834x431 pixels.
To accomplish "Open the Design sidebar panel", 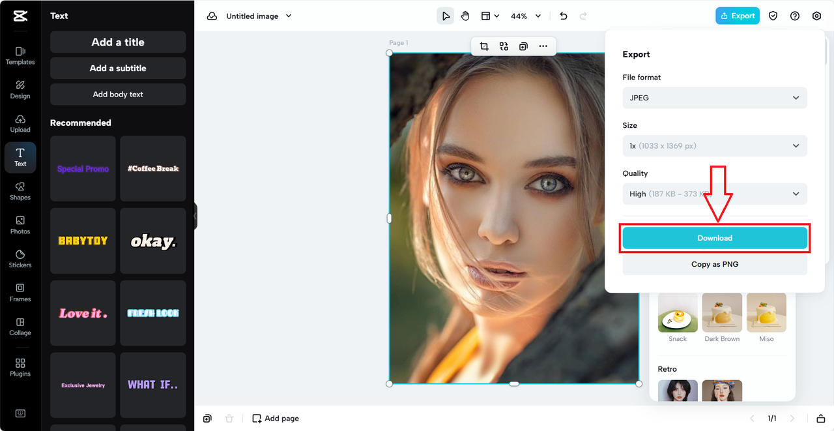I will point(20,89).
